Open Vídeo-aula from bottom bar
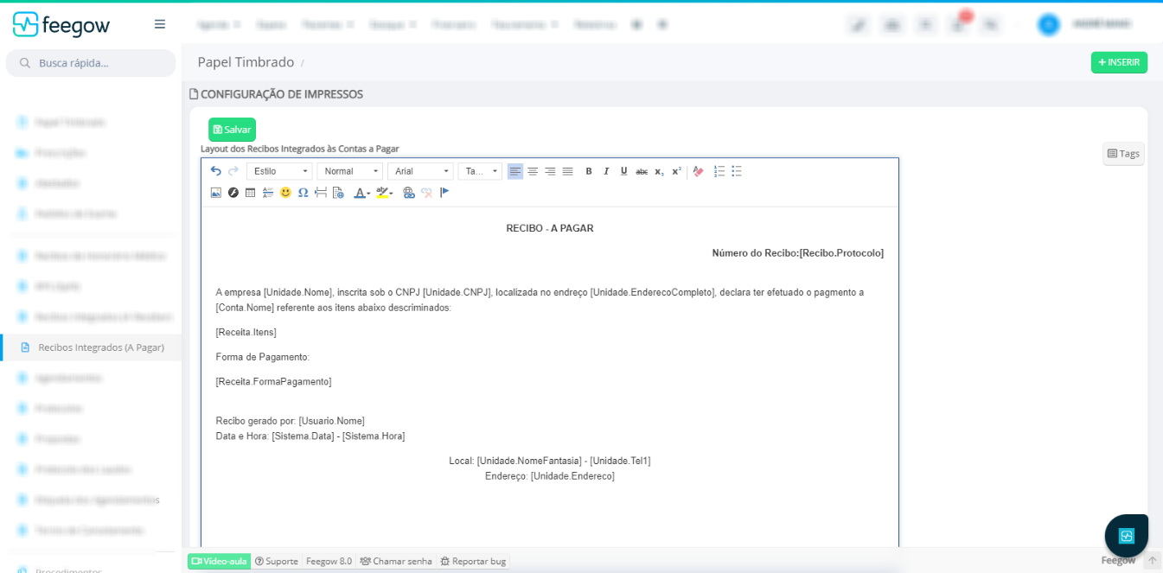Screen dimensions: 1163x573 (x=219, y=561)
